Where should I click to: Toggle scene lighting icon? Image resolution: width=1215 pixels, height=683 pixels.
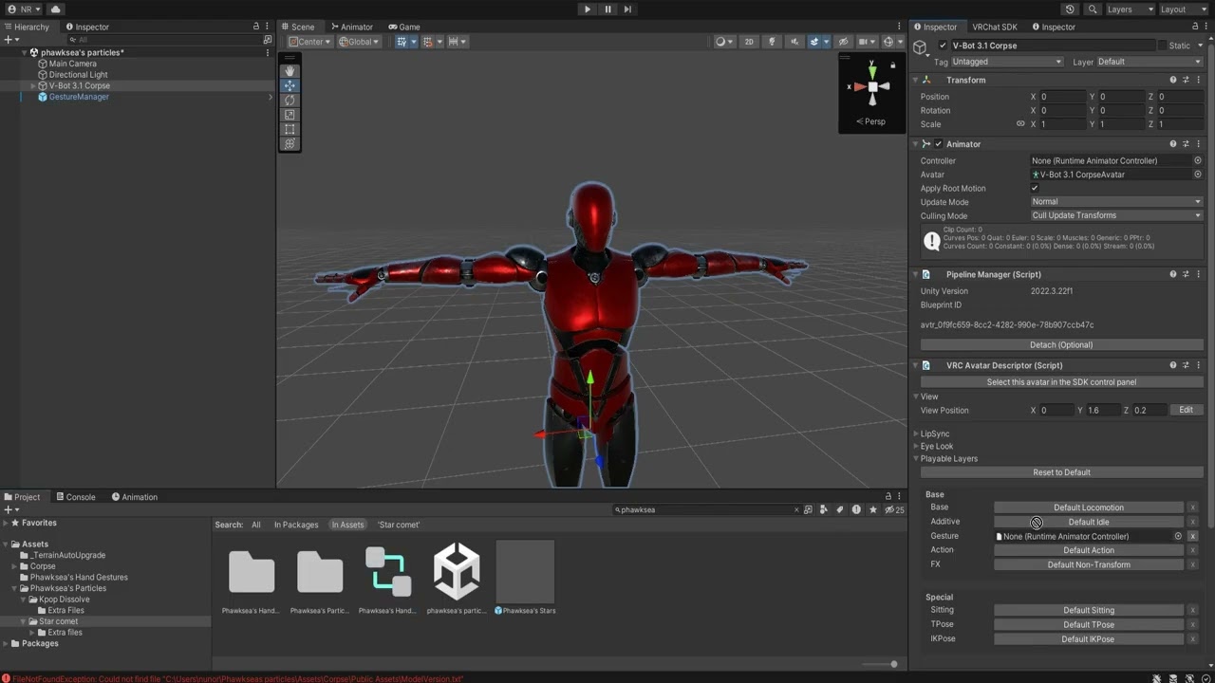tap(772, 42)
